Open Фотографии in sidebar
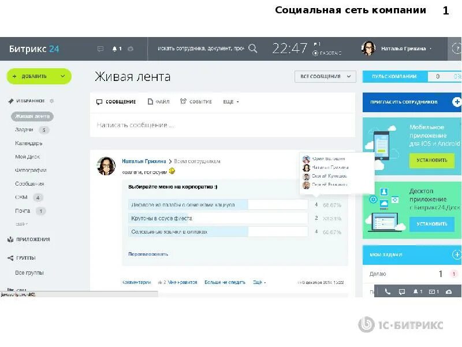 [x=31, y=170]
